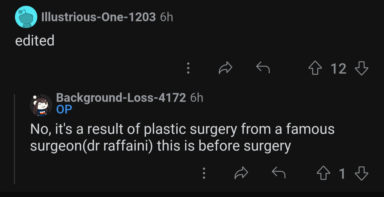This screenshot has width=384, height=197.
Task: Tap the blue OP label
Action: pyautogui.click(x=64, y=109)
